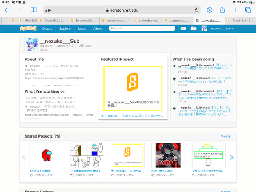
Task: Show the next shared projects arrow
Action: pos(231,157)
